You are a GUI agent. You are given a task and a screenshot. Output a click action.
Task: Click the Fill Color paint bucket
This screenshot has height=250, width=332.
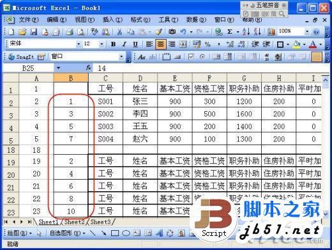point(297,44)
